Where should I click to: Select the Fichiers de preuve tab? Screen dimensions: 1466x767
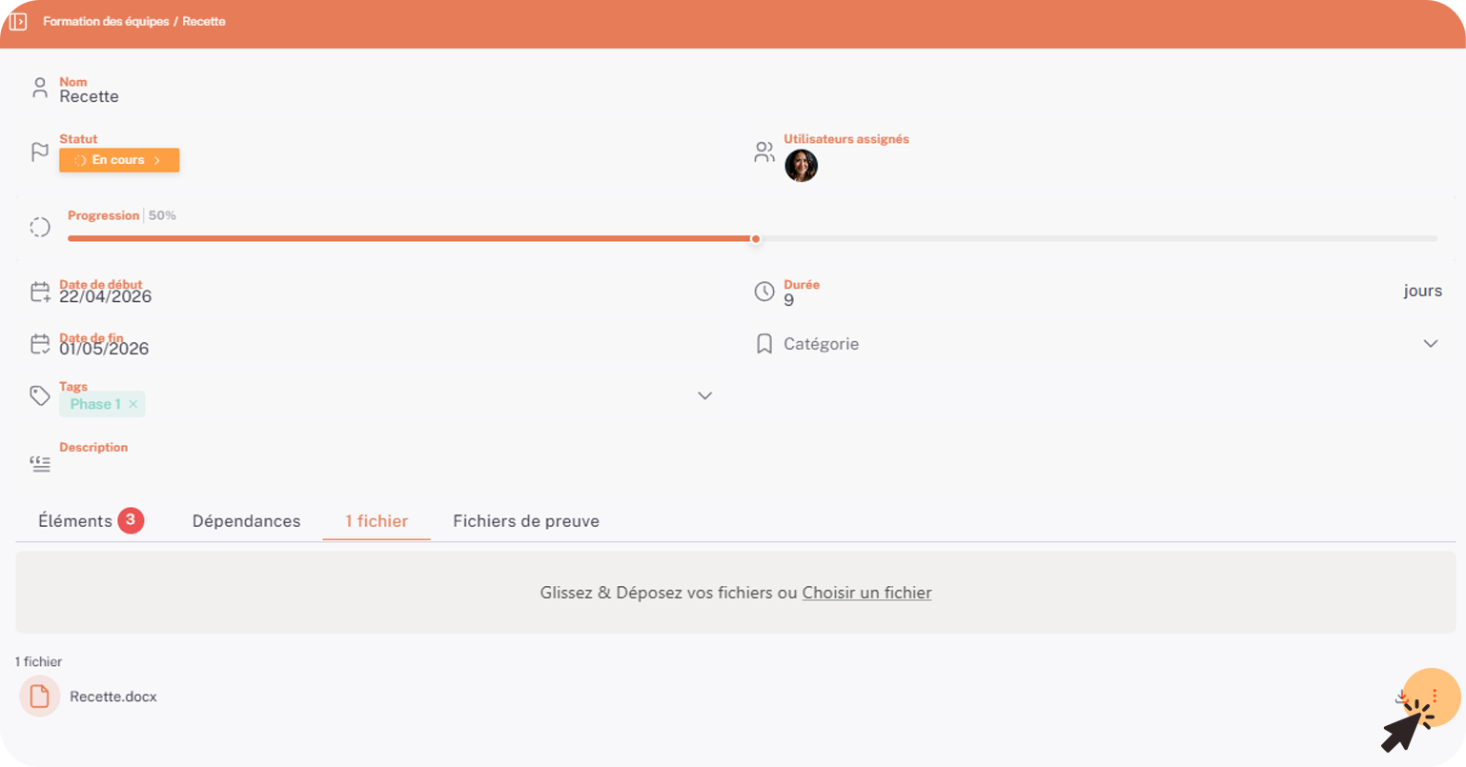tap(526, 521)
